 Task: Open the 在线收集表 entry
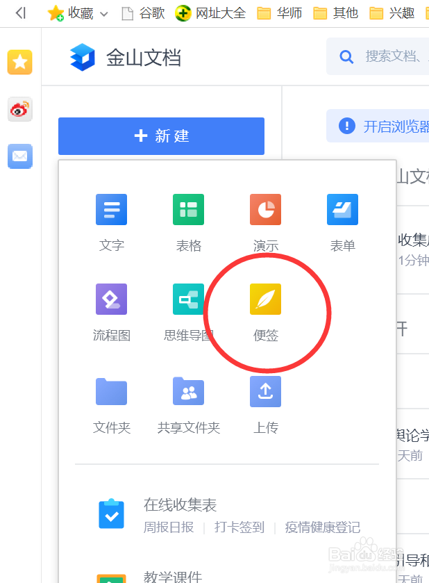click(x=180, y=505)
